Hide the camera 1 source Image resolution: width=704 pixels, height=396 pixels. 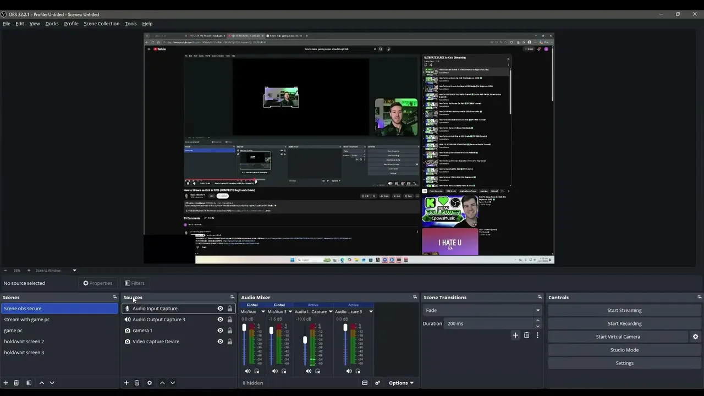click(220, 331)
